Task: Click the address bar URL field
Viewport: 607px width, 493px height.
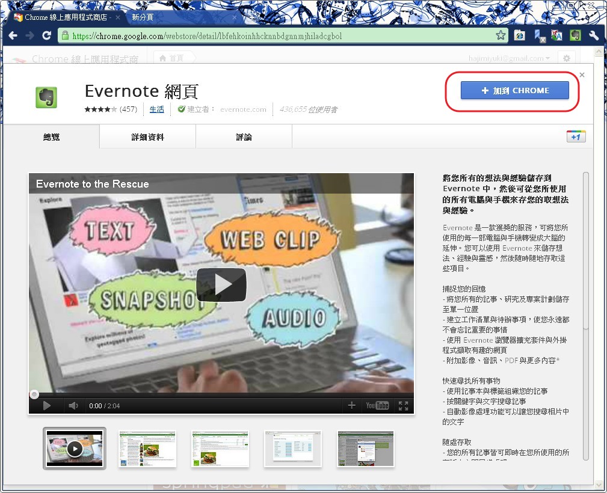Action: coord(282,36)
